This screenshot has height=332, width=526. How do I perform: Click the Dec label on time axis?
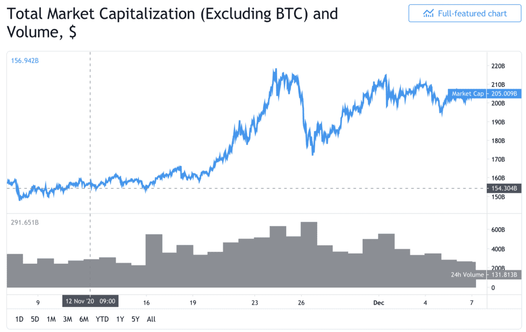click(x=379, y=302)
